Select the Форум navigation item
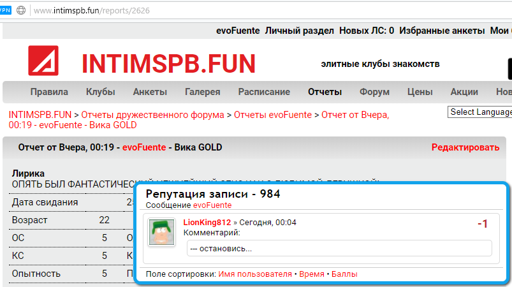The image size is (512, 287). pos(374,92)
